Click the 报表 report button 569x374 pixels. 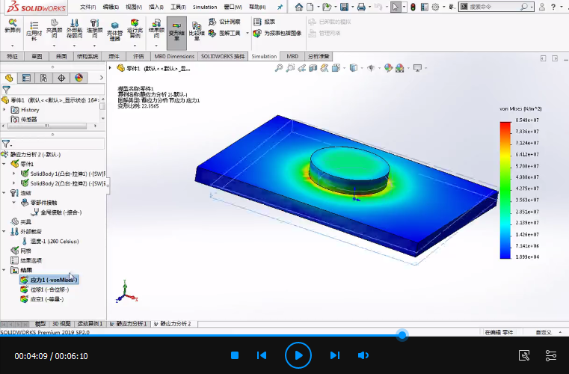click(x=264, y=22)
